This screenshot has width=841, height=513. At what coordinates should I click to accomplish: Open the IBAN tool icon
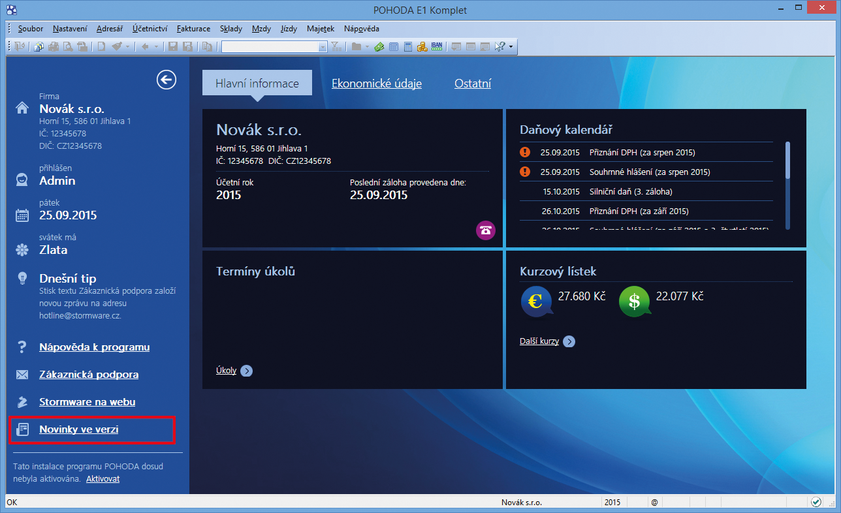coord(437,46)
